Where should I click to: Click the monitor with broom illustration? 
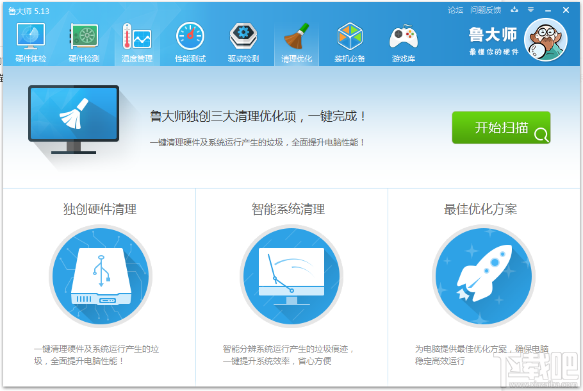point(74,119)
